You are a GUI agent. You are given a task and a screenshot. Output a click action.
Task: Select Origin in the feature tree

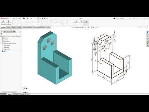click(x=5, y=51)
